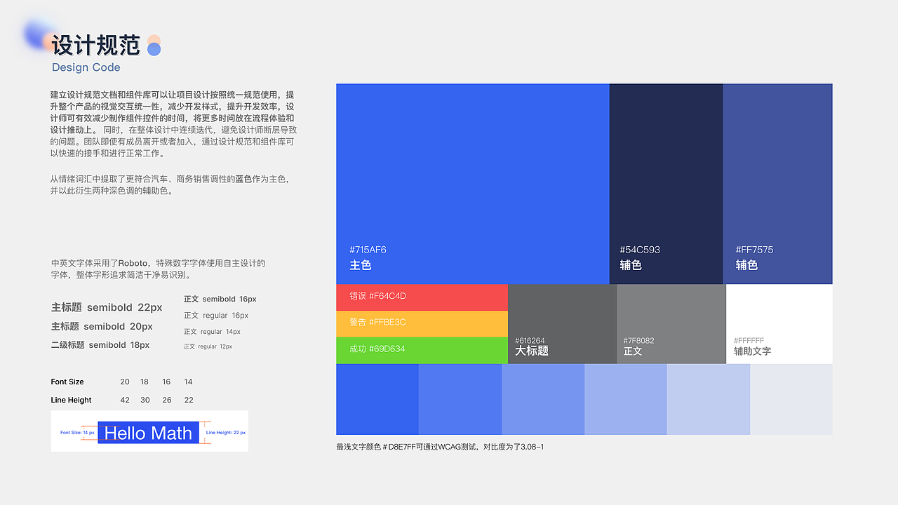The image size is (898, 505).
Task: Click the footnote about #D8E7FF WCAG contrast
Action: pos(440,447)
